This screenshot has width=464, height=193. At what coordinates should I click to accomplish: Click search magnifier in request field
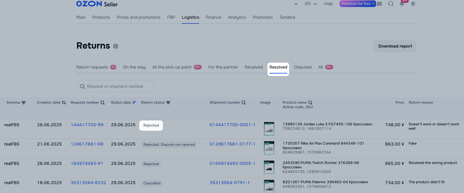point(82,86)
